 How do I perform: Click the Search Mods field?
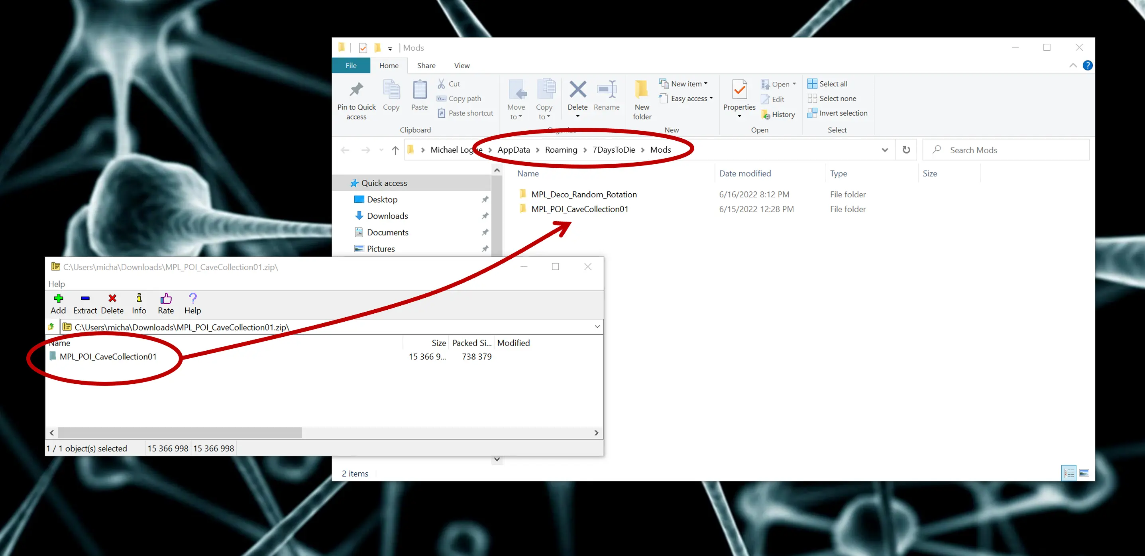(x=1006, y=150)
